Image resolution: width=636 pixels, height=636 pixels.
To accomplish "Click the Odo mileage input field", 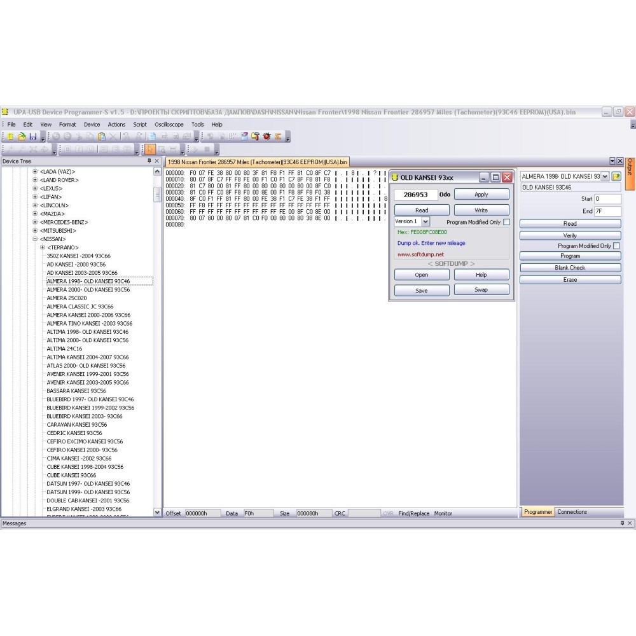I will 416,195.
